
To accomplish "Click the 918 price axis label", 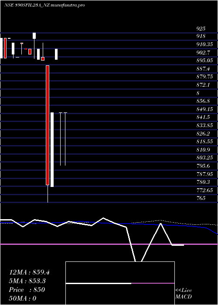I will [x=201, y=36].
